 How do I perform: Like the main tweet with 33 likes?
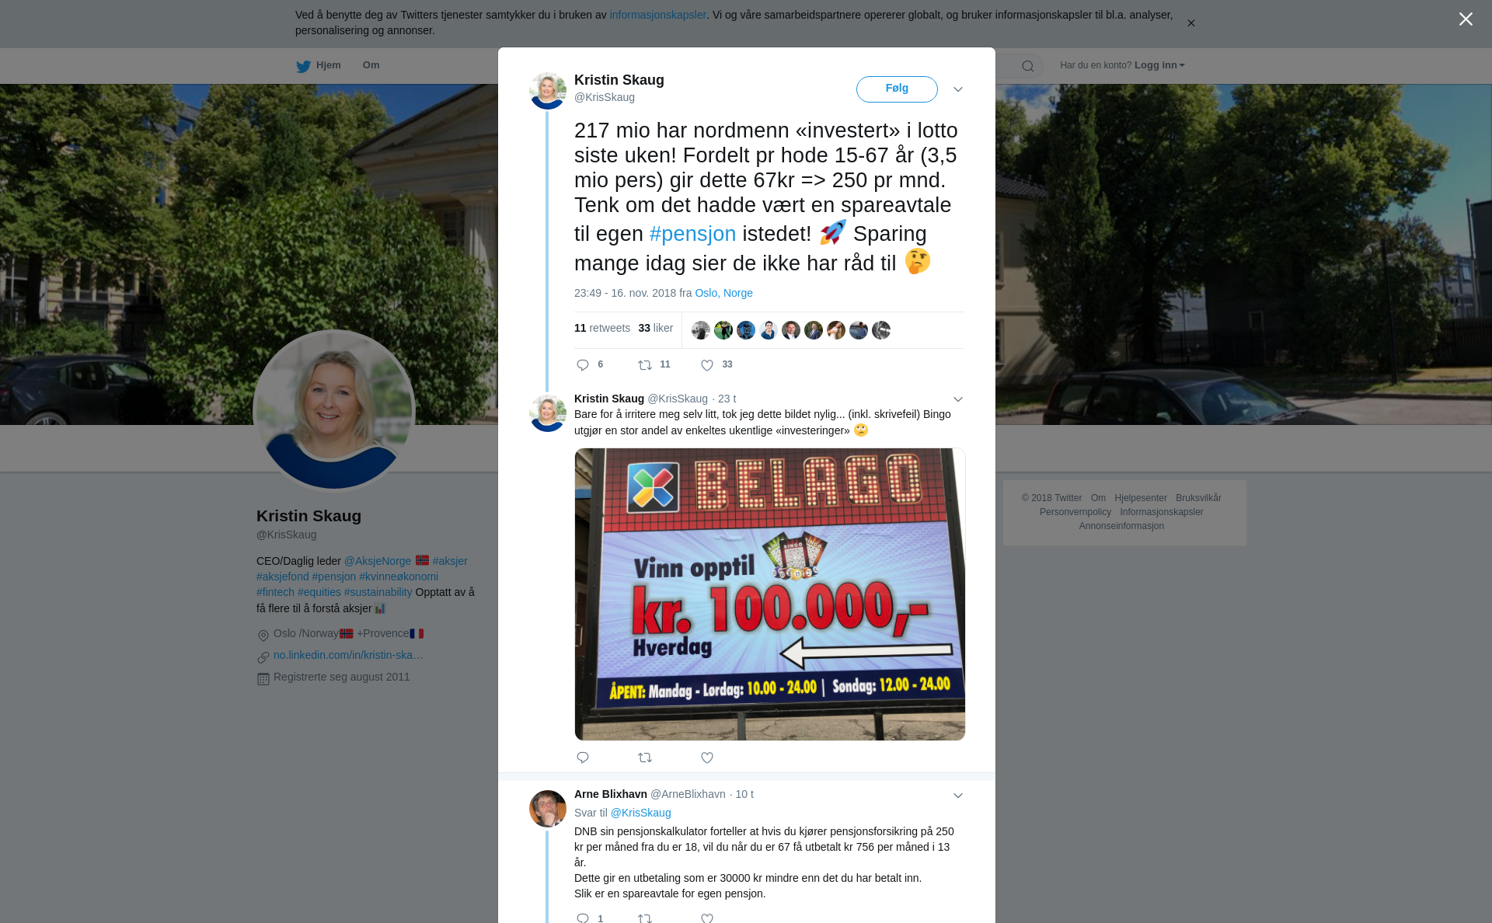[x=707, y=365]
